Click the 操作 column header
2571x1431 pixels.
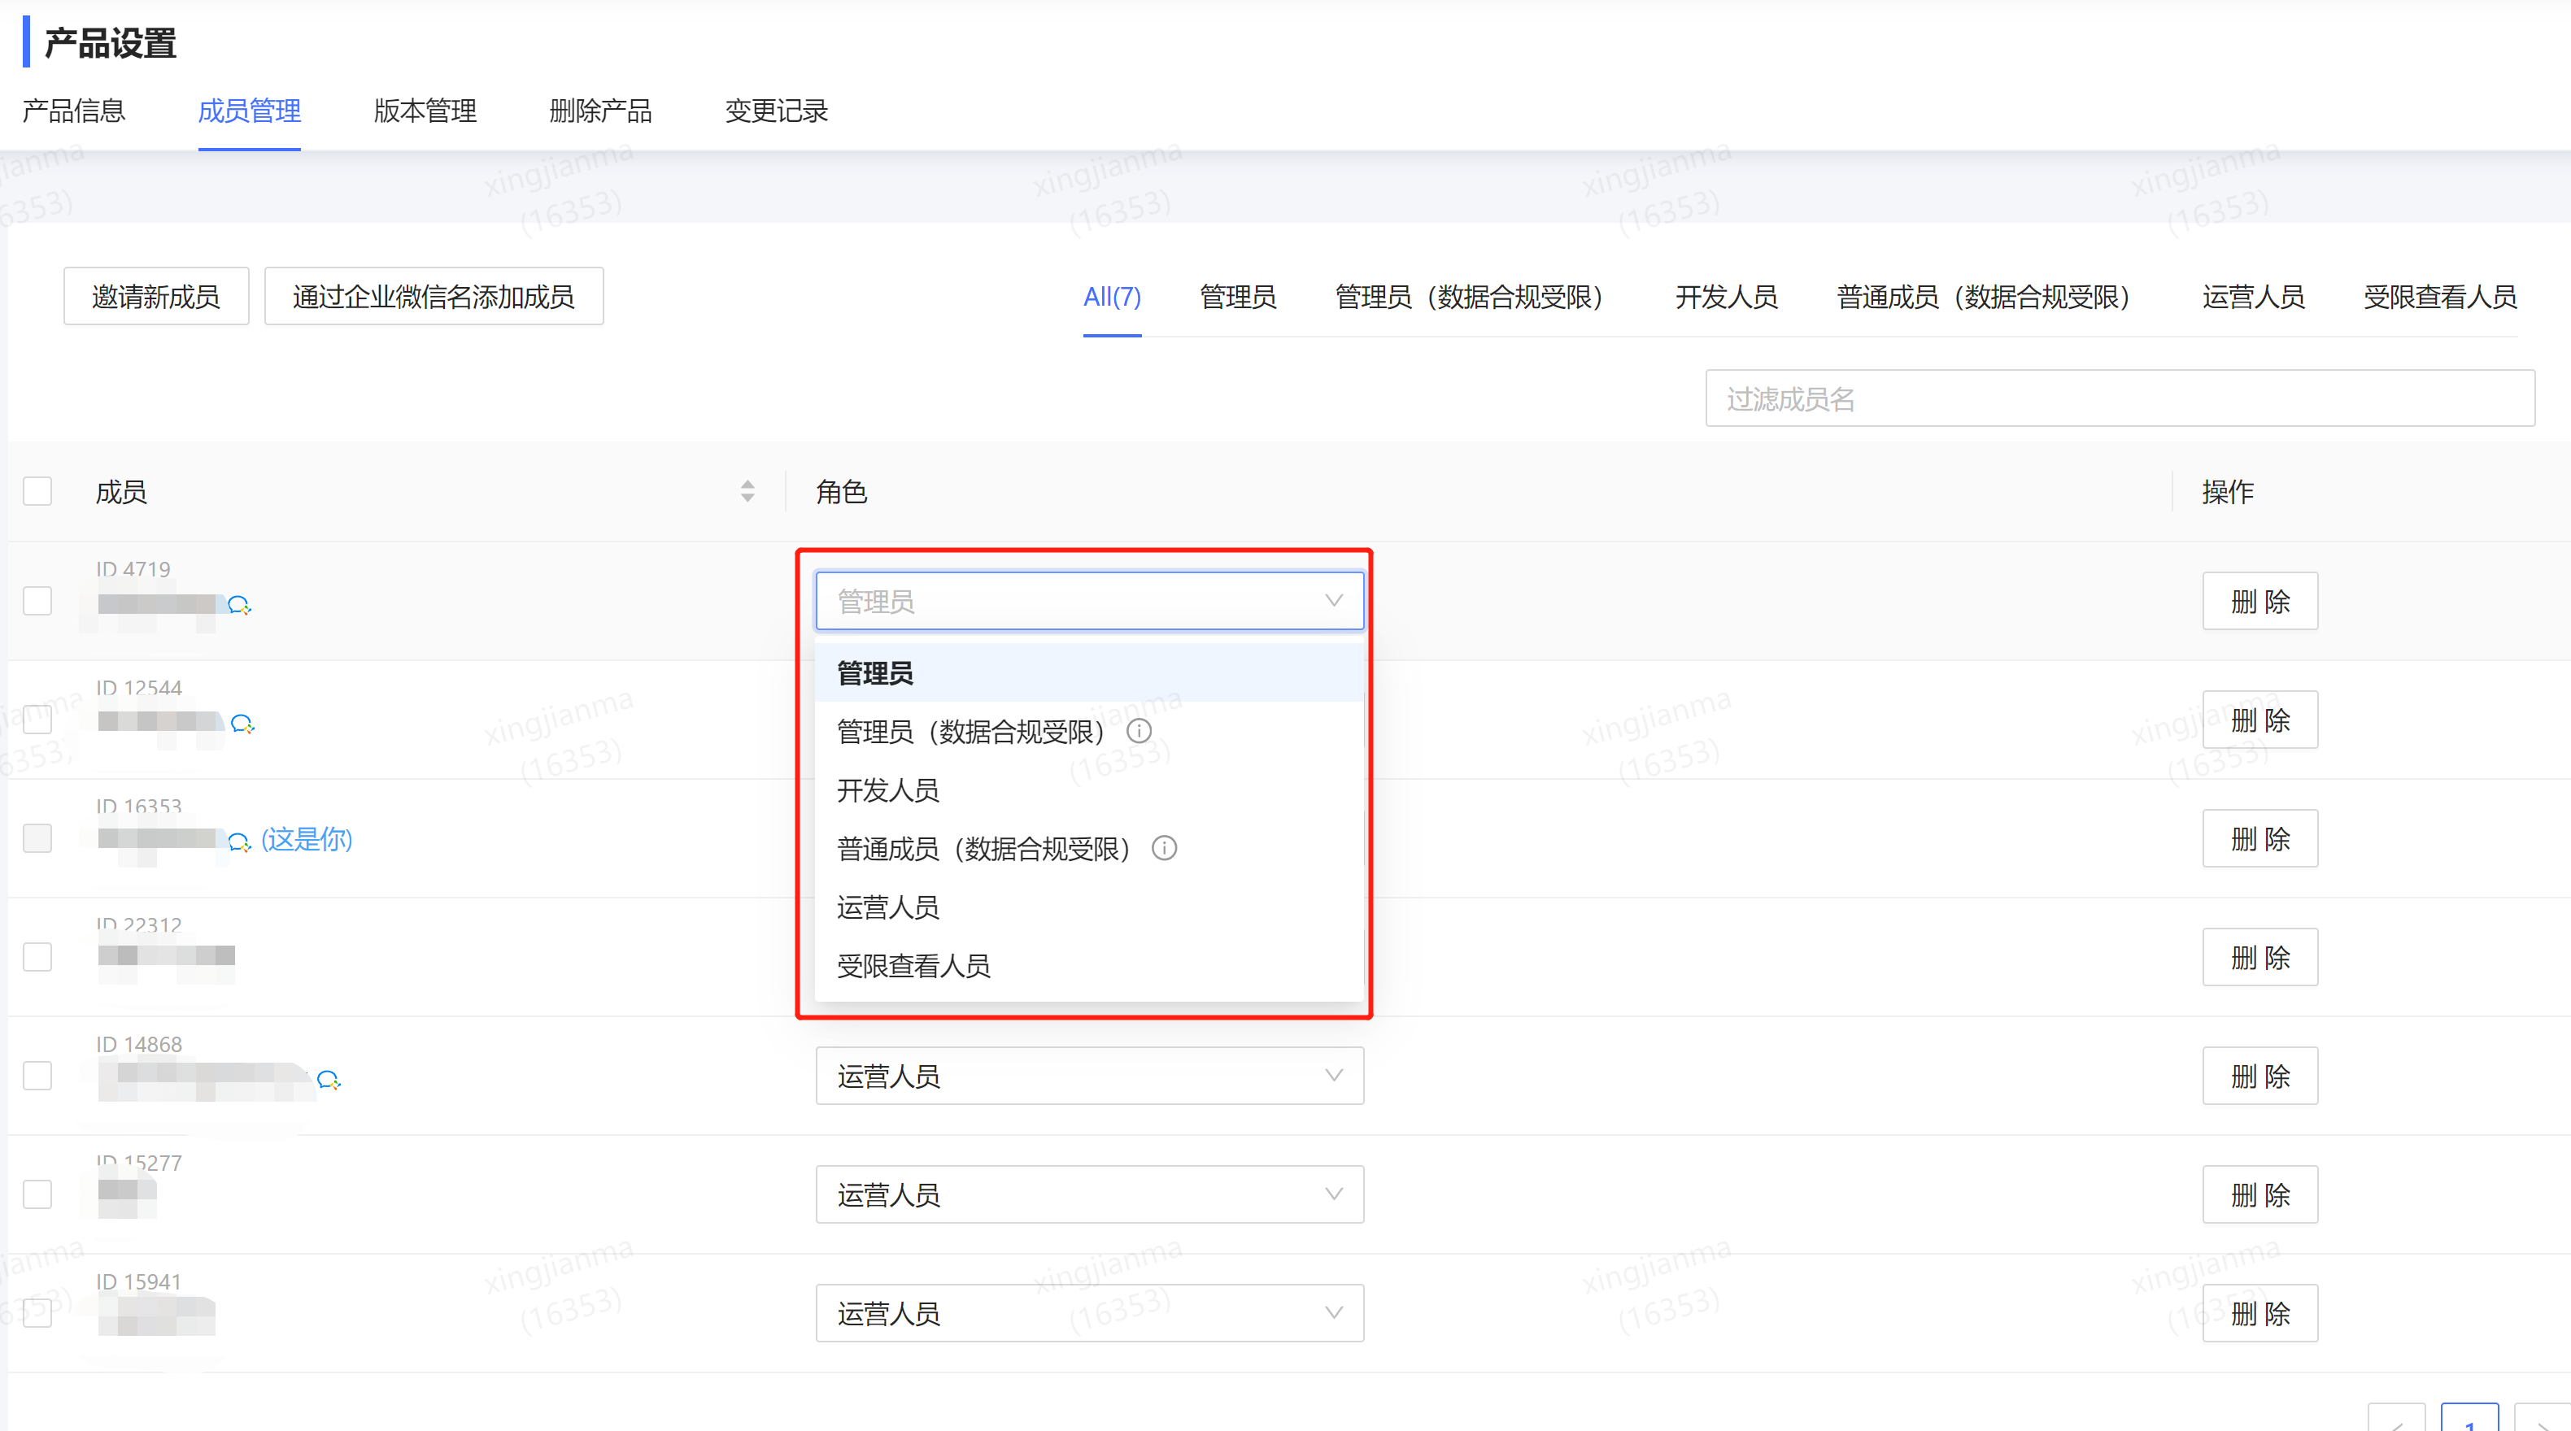pyautogui.click(x=2228, y=492)
